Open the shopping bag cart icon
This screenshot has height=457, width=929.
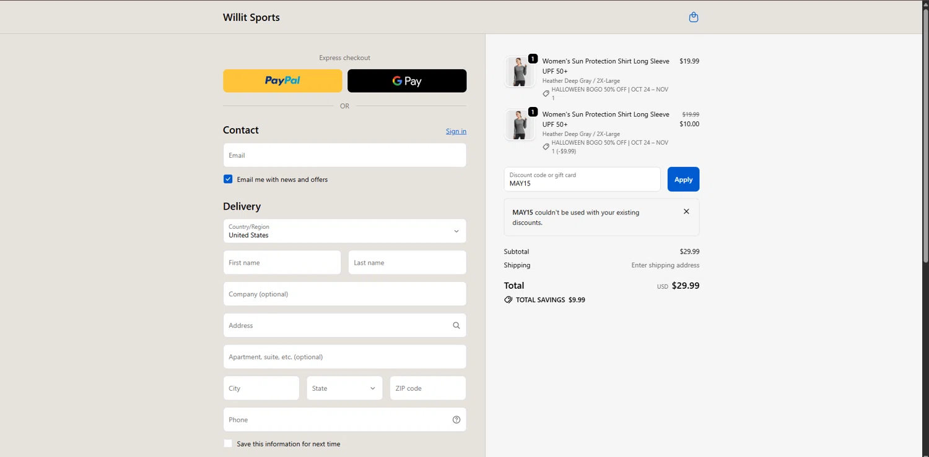pos(694,17)
